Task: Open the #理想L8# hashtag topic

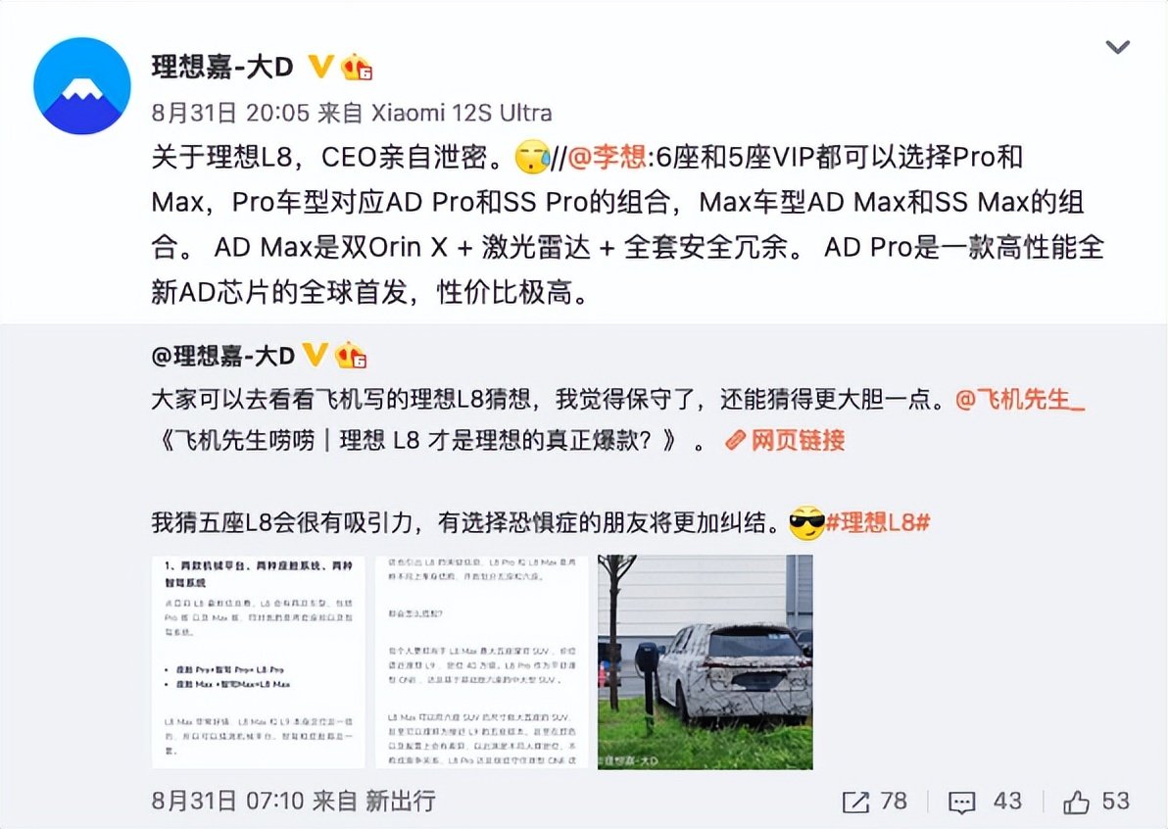Action: click(x=878, y=522)
